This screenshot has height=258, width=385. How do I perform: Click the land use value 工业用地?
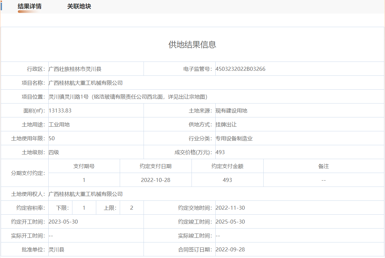(59, 125)
